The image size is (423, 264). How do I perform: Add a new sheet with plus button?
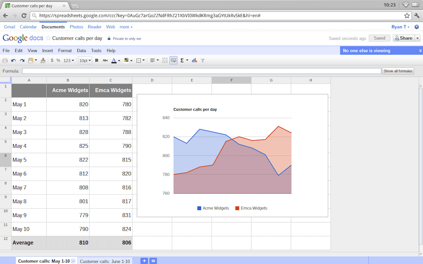tap(144, 261)
